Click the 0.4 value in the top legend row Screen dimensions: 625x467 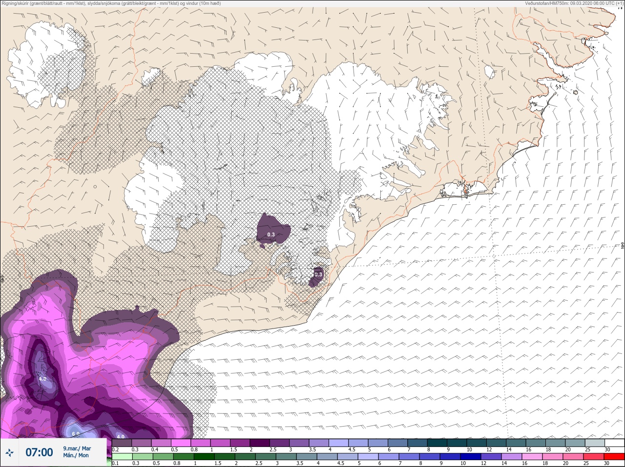[x=155, y=449]
